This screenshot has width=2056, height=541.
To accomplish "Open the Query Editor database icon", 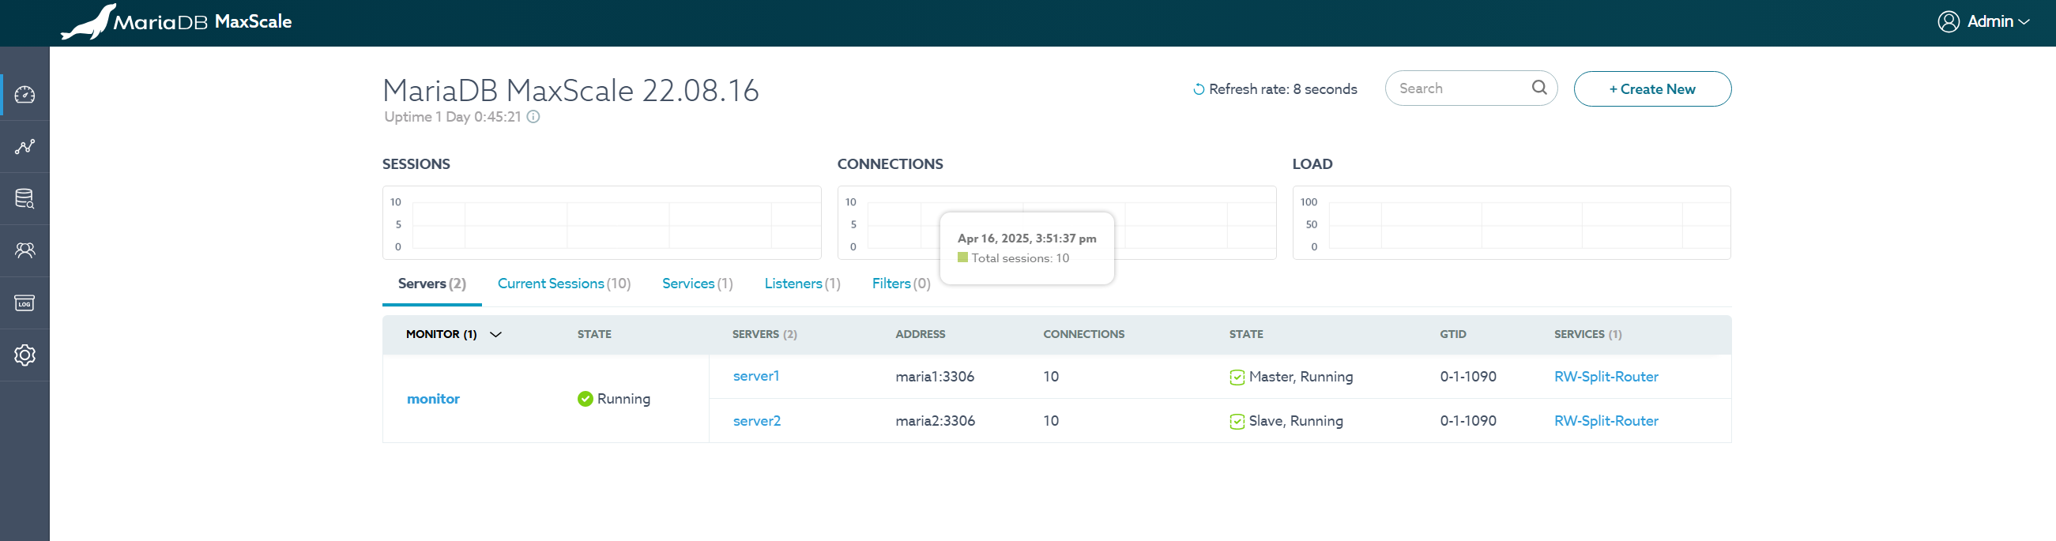I will (x=24, y=199).
